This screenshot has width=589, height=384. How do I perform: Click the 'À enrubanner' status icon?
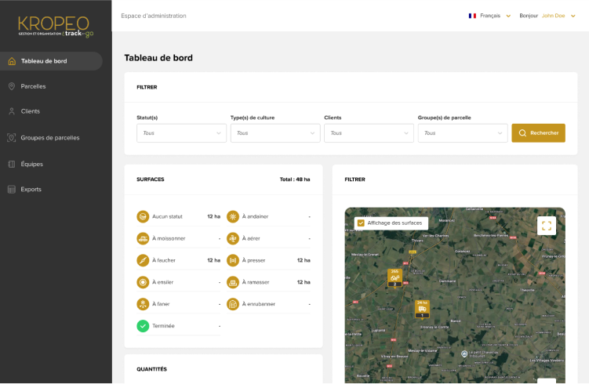tap(233, 304)
